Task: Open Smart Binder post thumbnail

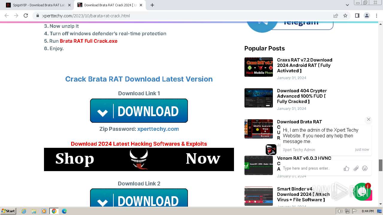Action: point(259,196)
